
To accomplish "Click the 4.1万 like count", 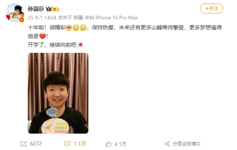I will (120, 144).
